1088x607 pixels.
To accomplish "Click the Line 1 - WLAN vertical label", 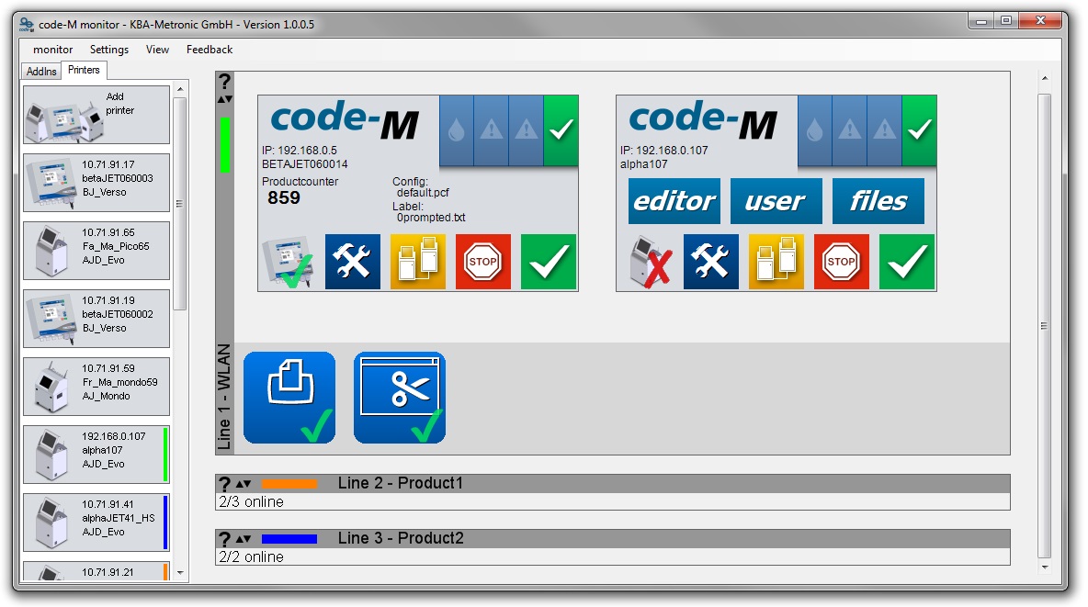I will (224, 397).
